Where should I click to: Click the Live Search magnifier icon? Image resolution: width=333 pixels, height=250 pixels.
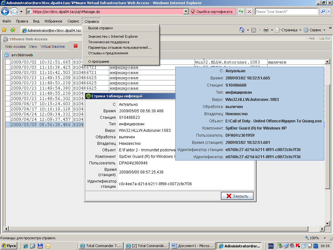coord(323,12)
